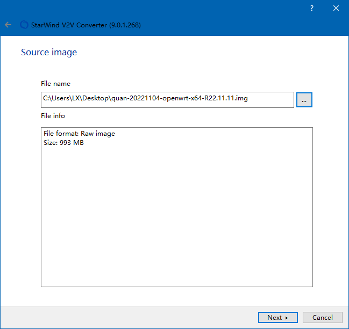Screen dimensions: 349x329
Task: Click the 'Source image' heading
Action: (49, 52)
